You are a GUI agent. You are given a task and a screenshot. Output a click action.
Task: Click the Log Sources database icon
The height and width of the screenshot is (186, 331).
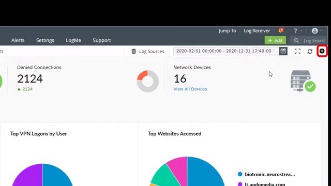click(133, 51)
